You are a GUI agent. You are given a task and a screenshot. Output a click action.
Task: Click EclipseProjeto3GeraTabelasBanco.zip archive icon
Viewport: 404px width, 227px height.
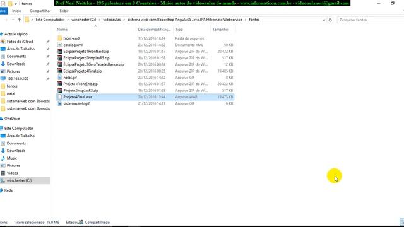60,64
